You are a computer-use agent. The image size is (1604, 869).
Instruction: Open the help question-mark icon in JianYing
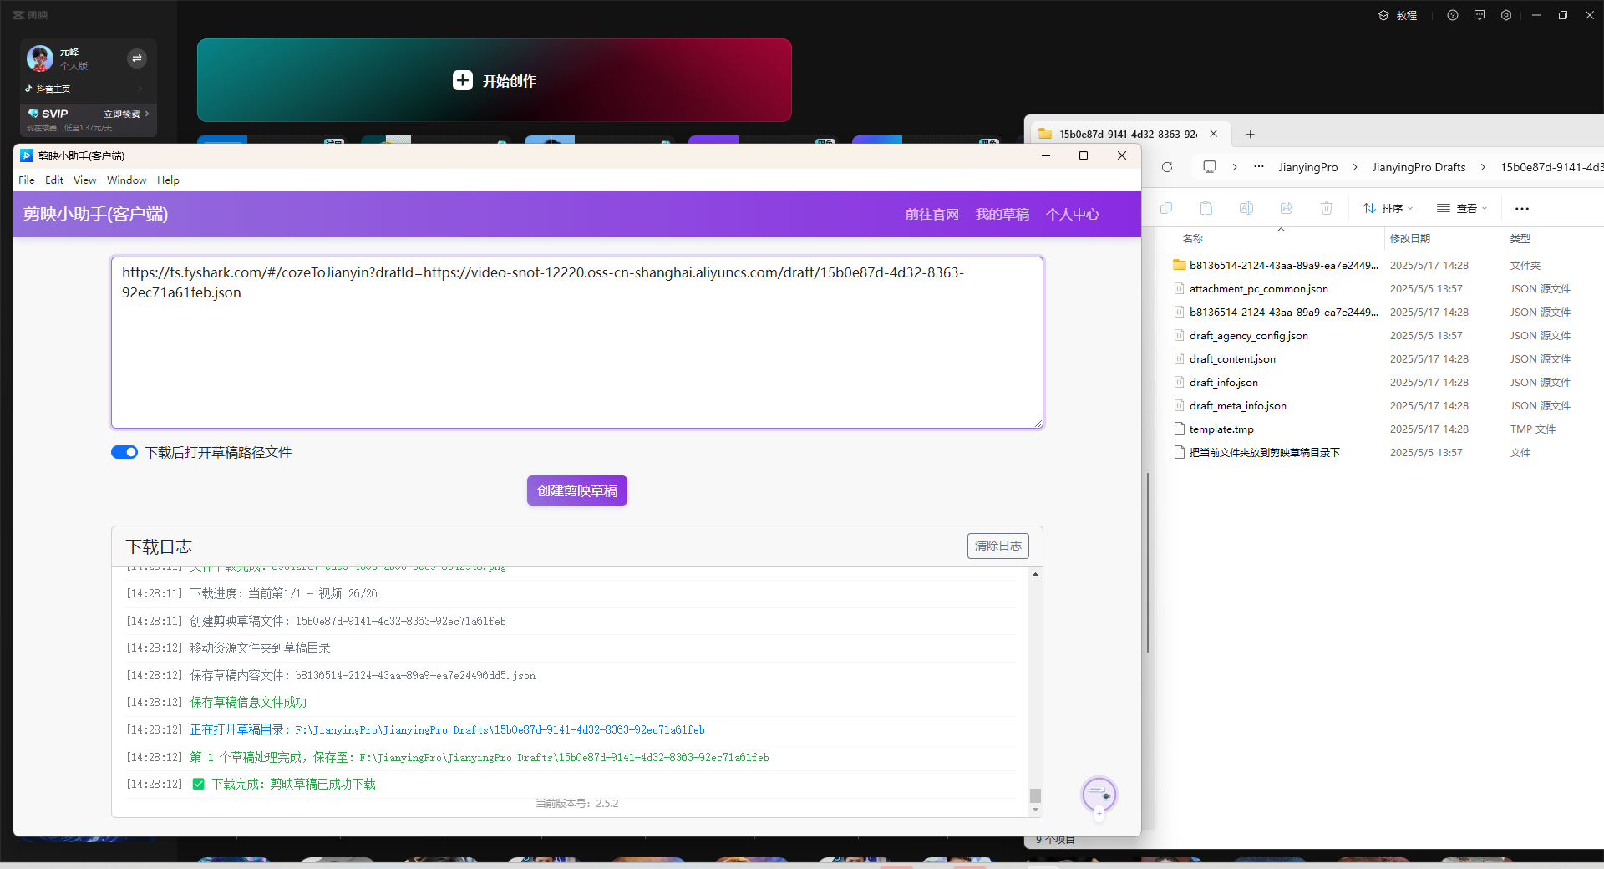1453,15
